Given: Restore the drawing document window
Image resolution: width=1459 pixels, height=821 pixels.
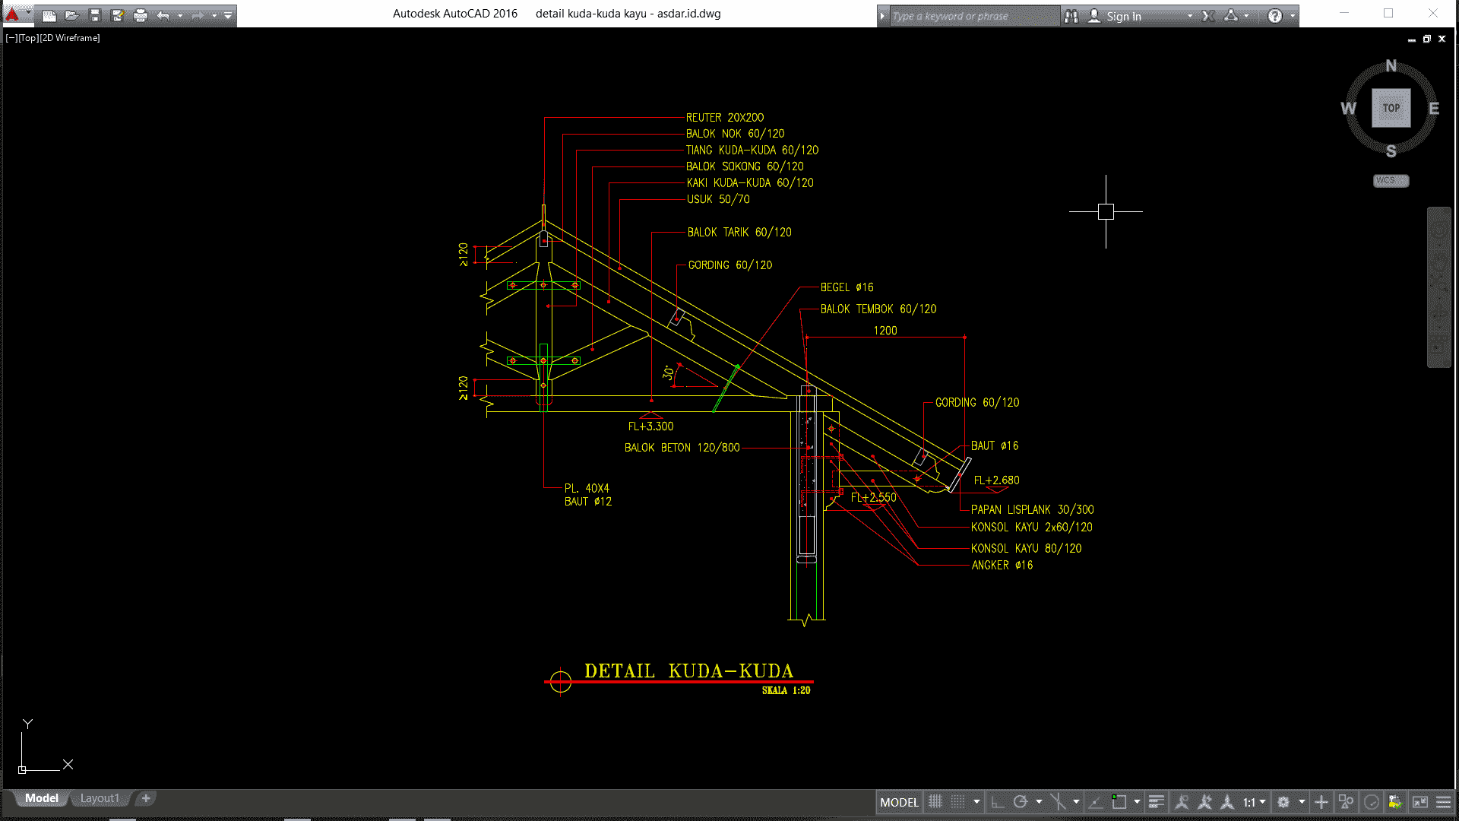Looking at the screenshot, I should click(1426, 39).
